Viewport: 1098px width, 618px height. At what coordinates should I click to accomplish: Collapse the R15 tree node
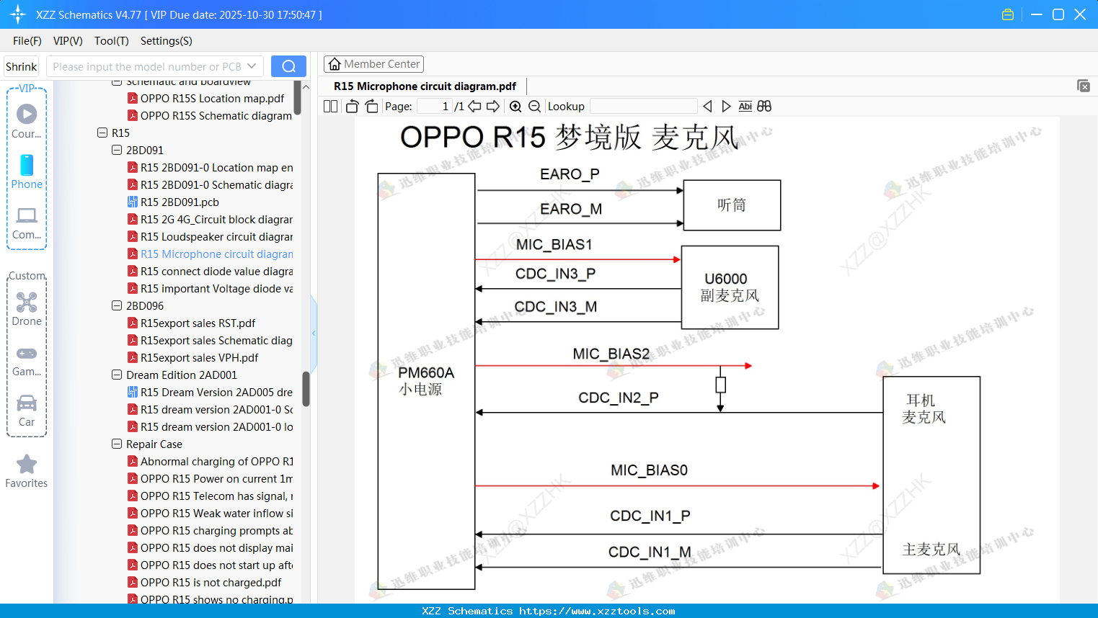tap(102, 133)
